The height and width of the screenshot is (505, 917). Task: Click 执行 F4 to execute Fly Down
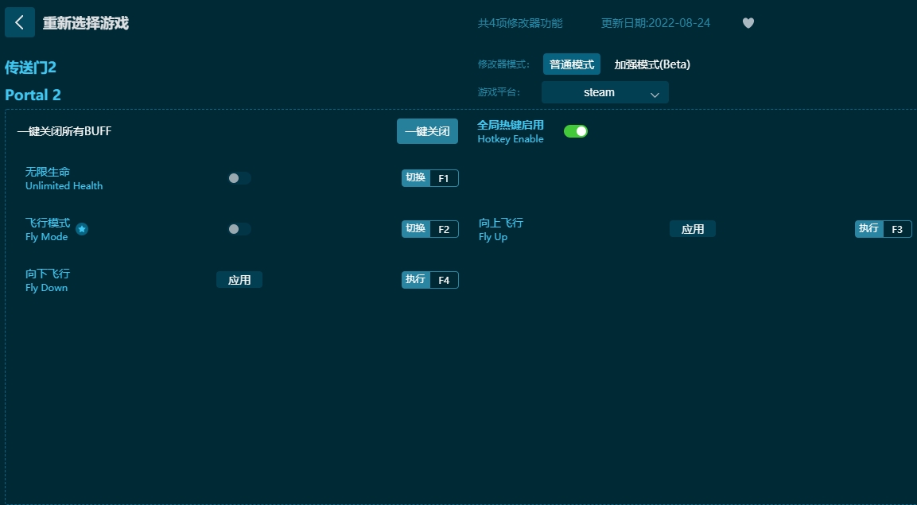(429, 279)
